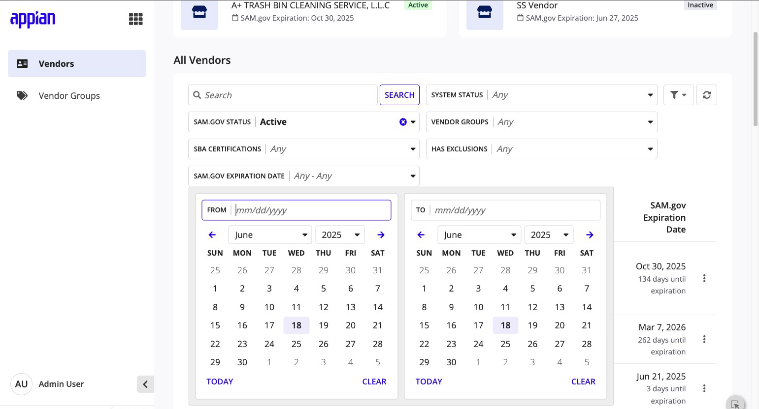Open row options for Mar 7, 2026 vendor
759x409 pixels.
point(704,340)
